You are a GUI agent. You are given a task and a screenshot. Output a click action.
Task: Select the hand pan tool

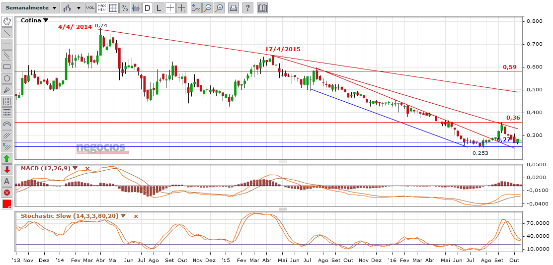7,21
